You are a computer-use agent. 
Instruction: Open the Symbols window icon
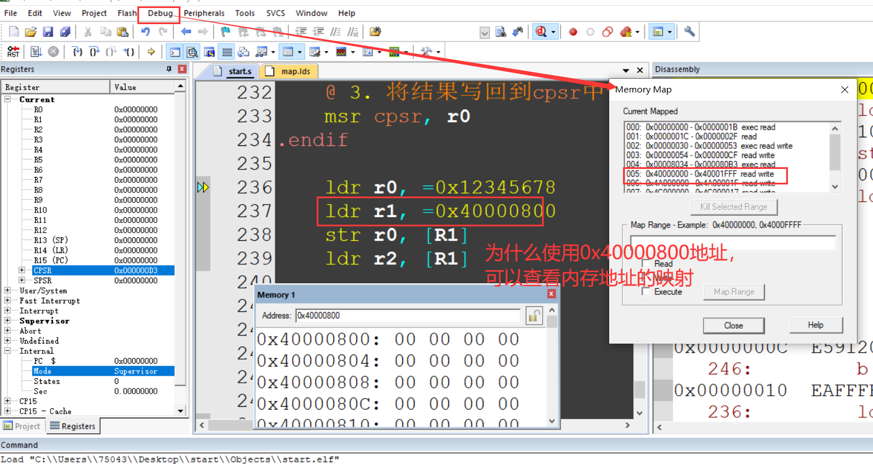coord(209,52)
